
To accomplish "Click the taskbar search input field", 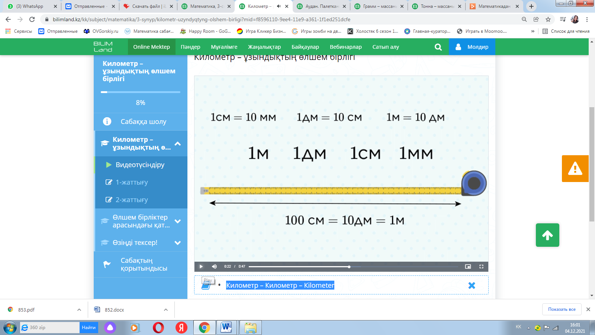I will [50, 328].
